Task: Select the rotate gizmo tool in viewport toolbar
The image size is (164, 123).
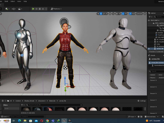Action: [x=104, y=14]
